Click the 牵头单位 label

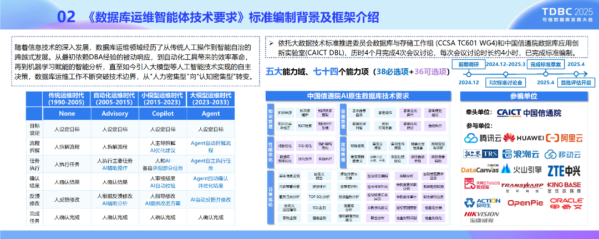pos(479,113)
